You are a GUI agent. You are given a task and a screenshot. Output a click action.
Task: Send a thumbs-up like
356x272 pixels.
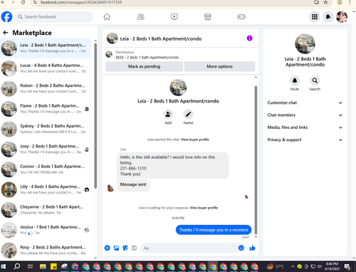tap(252, 248)
